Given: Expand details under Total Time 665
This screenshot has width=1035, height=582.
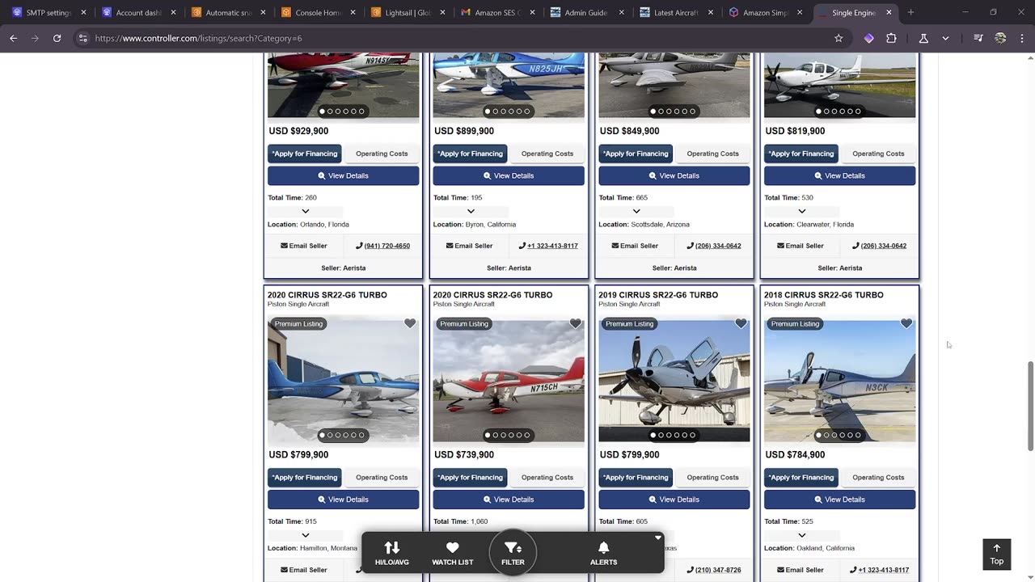Looking at the screenshot, I should pyautogui.click(x=636, y=211).
